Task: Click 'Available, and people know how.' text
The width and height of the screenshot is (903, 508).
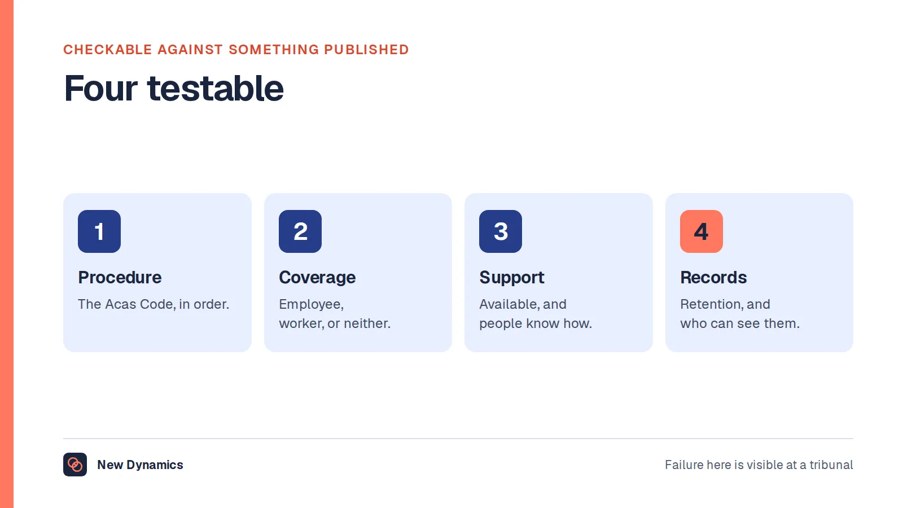Action: tap(536, 314)
